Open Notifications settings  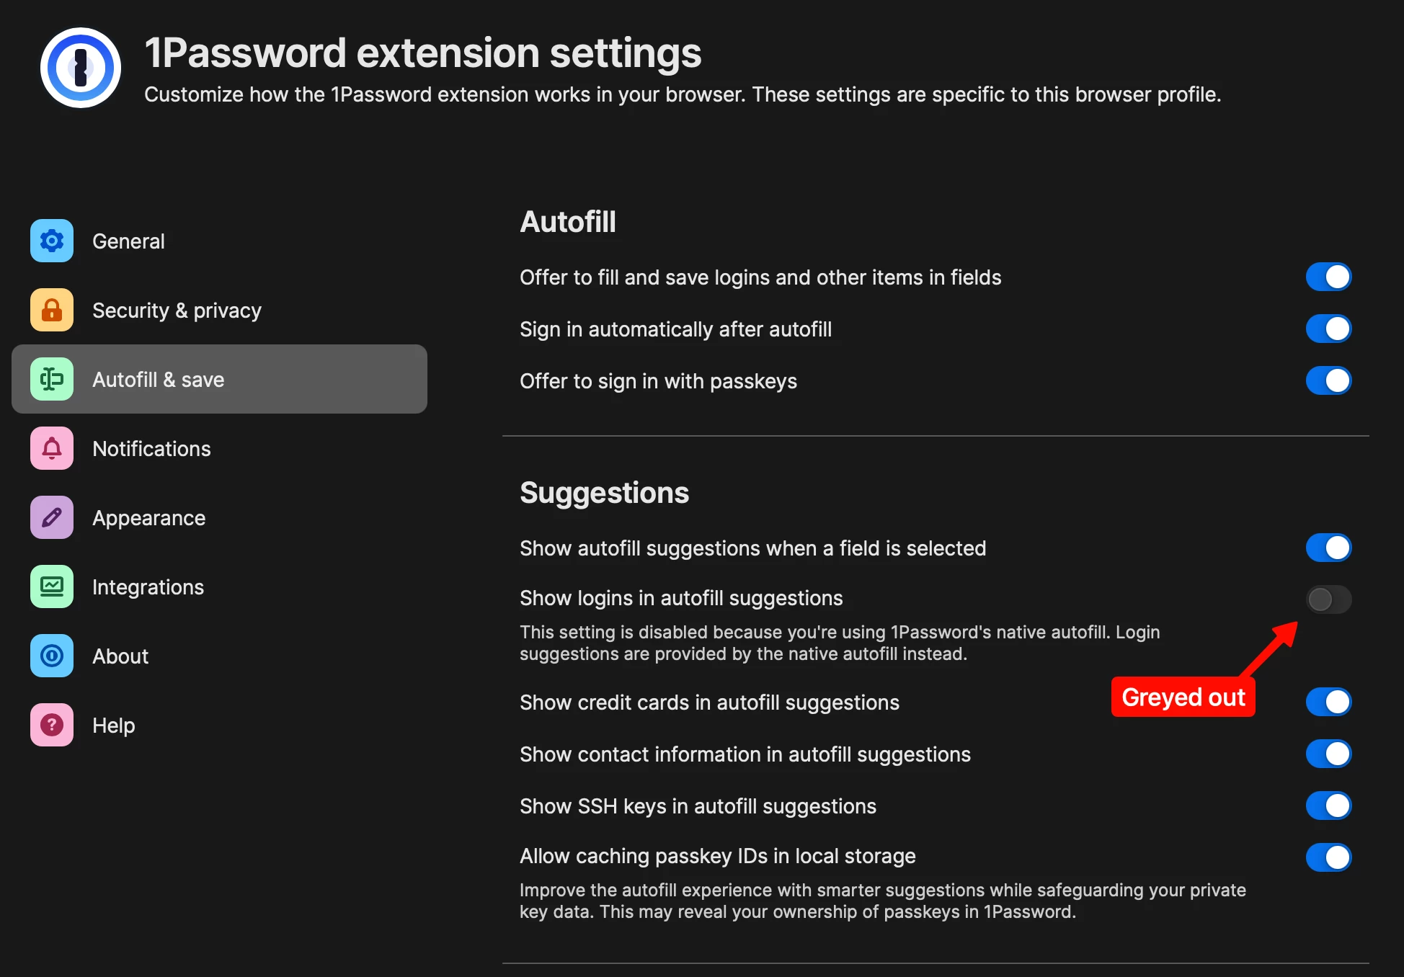coord(219,448)
